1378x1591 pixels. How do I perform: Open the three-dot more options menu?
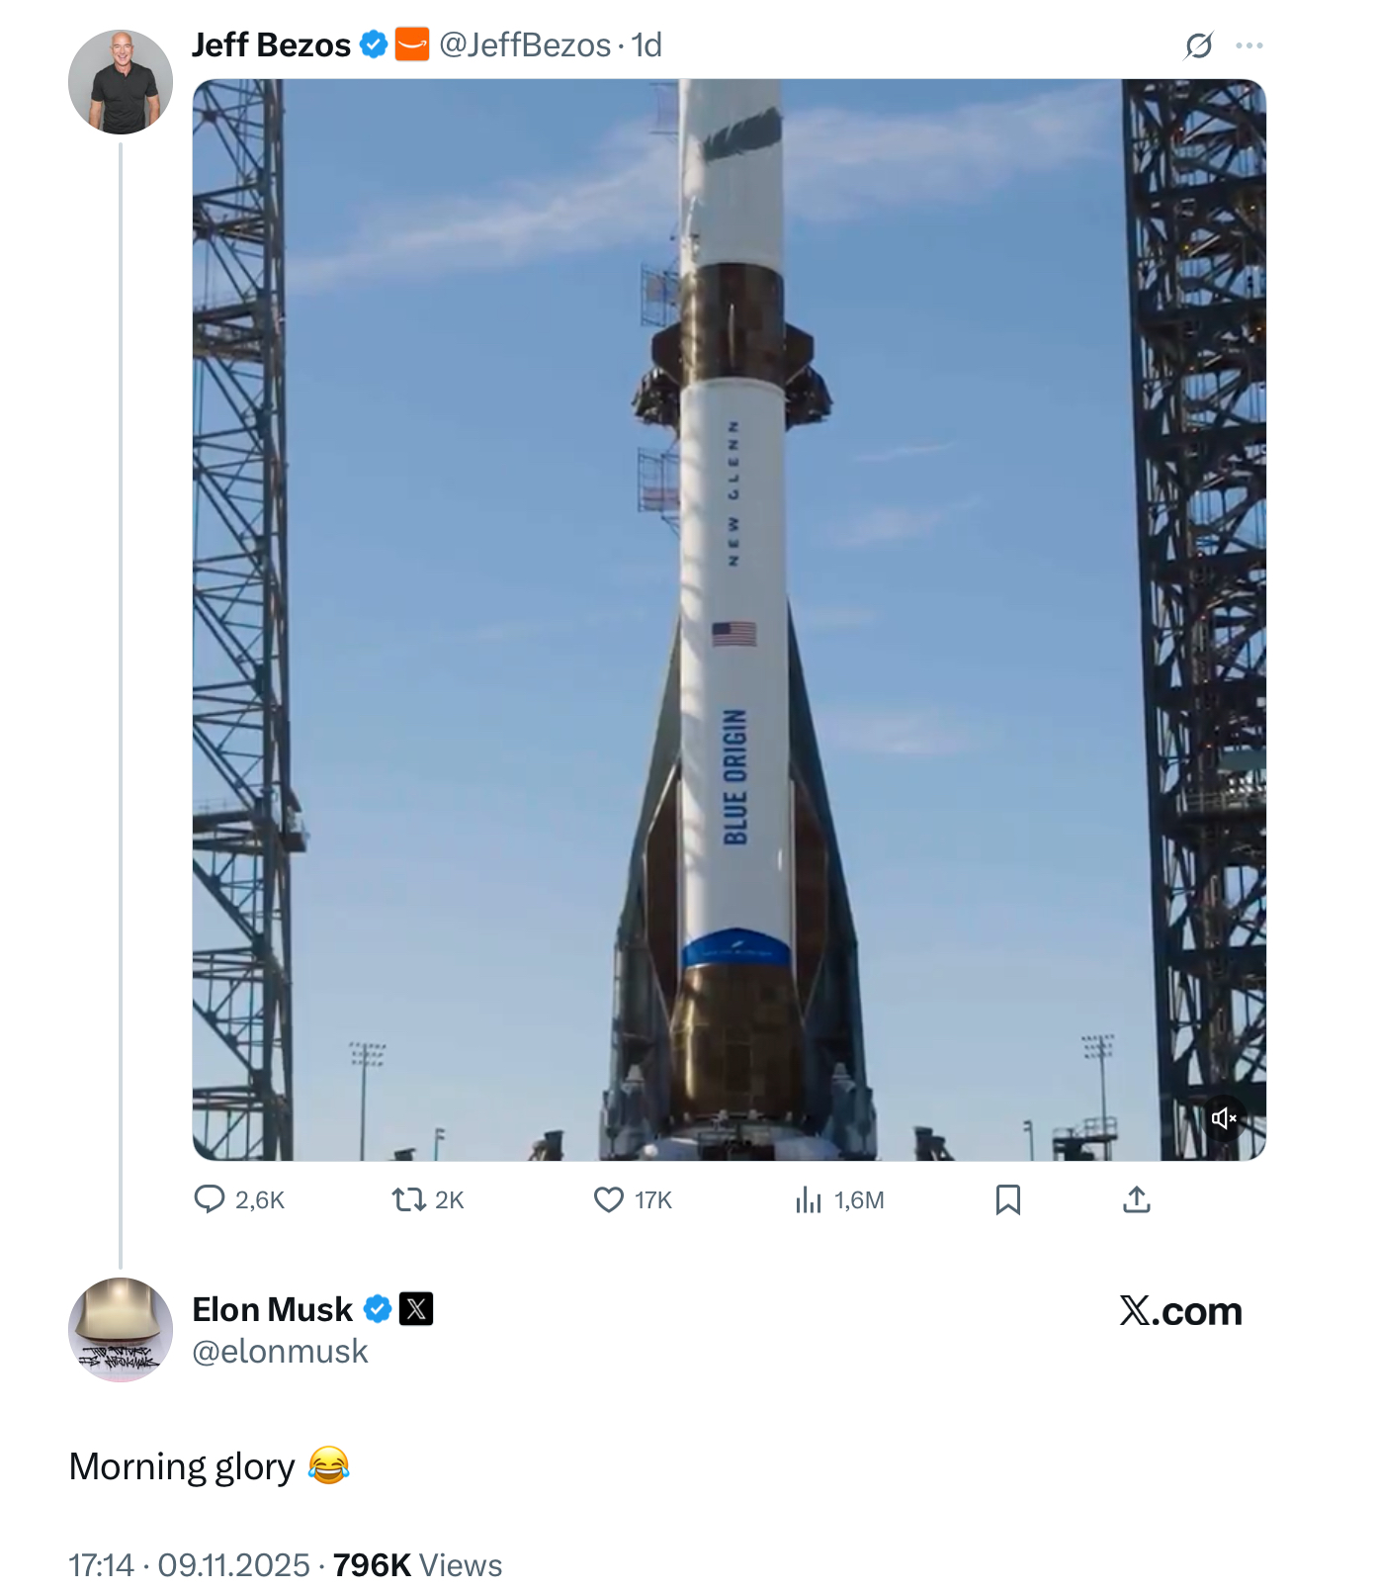click(1249, 45)
